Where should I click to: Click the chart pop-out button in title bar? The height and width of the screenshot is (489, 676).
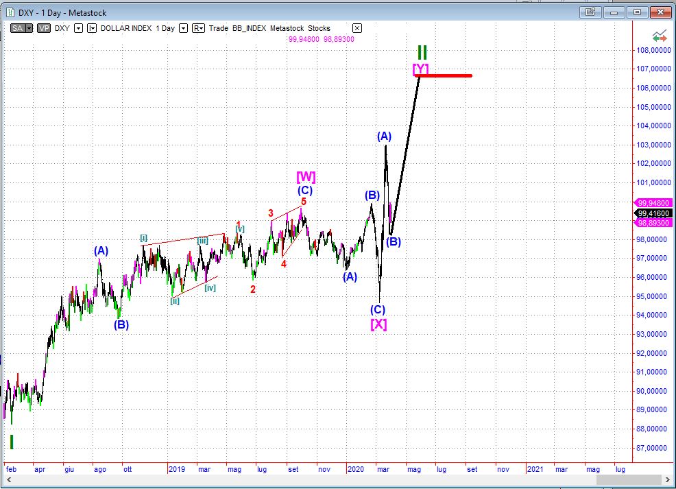[589, 12]
